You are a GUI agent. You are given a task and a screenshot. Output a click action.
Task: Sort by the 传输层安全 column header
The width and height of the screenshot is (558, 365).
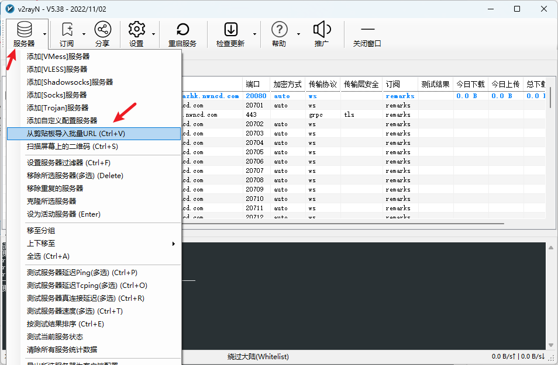tap(361, 84)
